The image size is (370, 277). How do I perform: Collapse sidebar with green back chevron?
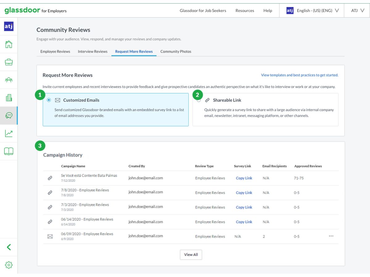(x=9, y=247)
